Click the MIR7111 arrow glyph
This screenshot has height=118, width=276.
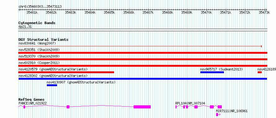pyautogui.click(x=218, y=115)
